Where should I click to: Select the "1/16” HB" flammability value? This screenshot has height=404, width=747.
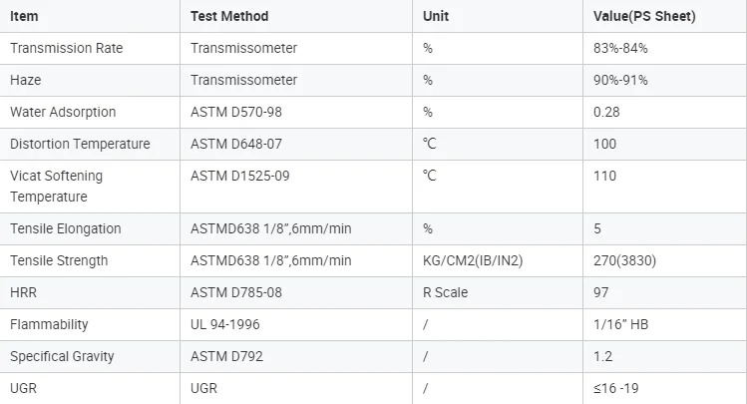tap(620, 324)
